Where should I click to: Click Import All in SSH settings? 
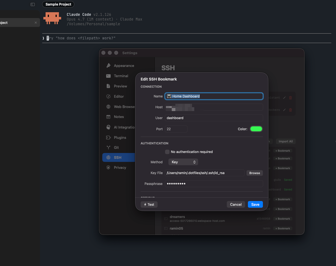pyautogui.click(x=286, y=141)
